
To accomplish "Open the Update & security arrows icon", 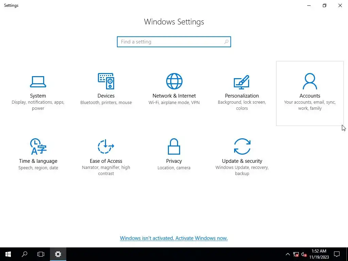I will (242, 146).
